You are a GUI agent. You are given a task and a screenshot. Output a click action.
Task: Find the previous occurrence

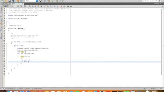[33, 6]
